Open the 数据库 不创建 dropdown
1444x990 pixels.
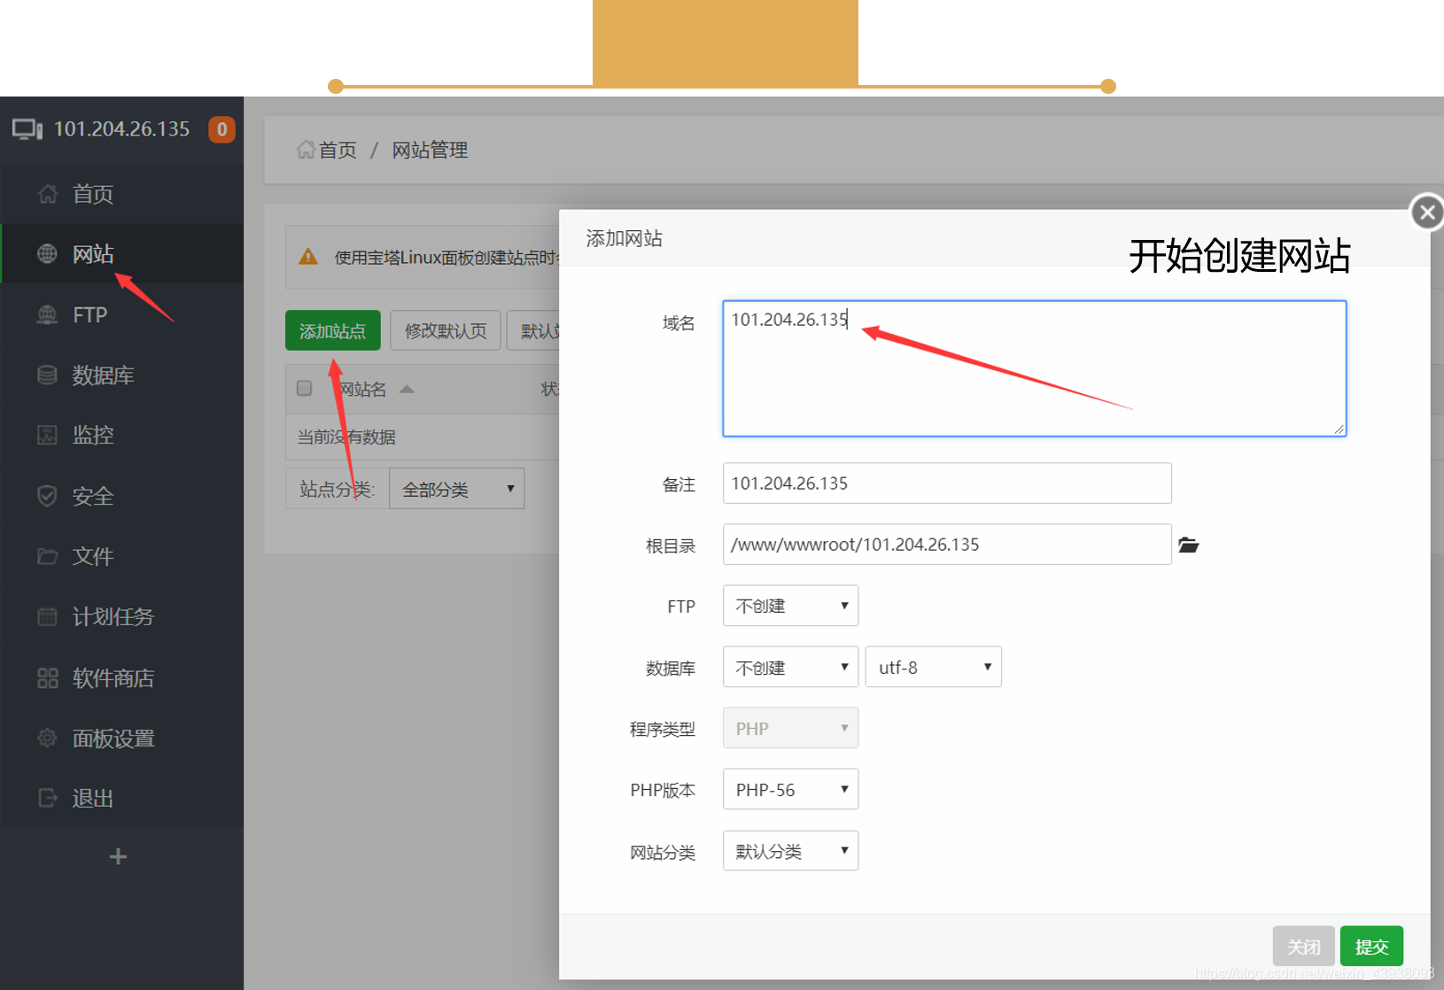click(790, 667)
